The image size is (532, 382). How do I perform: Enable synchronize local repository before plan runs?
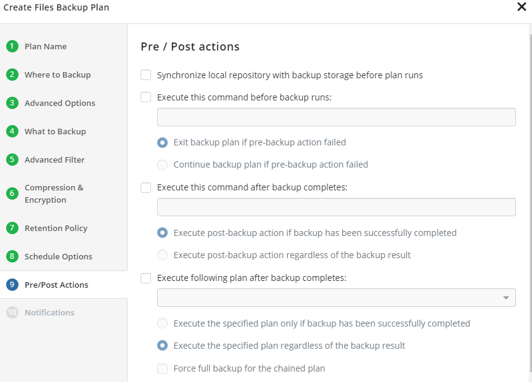click(145, 75)
